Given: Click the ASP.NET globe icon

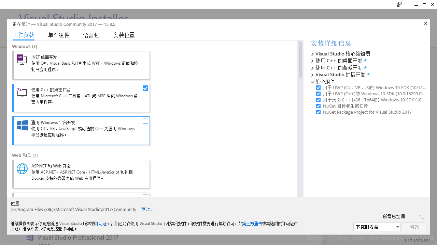Looking at the screenshot, I should click(x=22, y=169).
